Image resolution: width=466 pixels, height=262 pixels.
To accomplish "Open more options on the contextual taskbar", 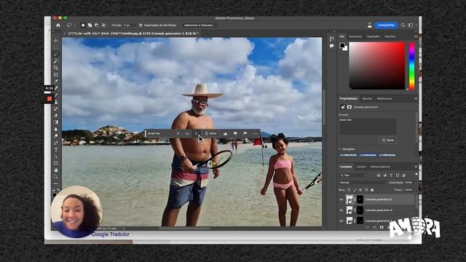I will [256, 134].
